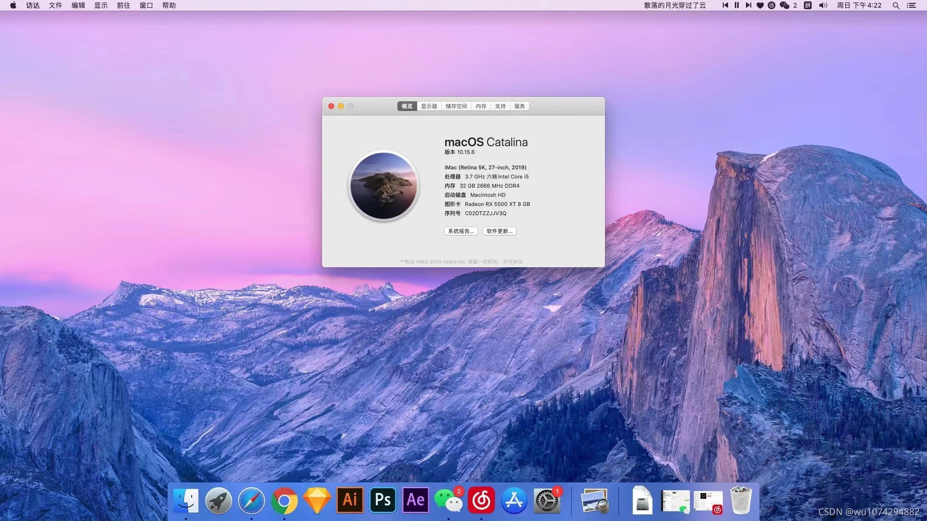Click the now-playing song title 散落的月光穿过了云
927x521 pixels.
pyautogui.click(x=675, y=5)
